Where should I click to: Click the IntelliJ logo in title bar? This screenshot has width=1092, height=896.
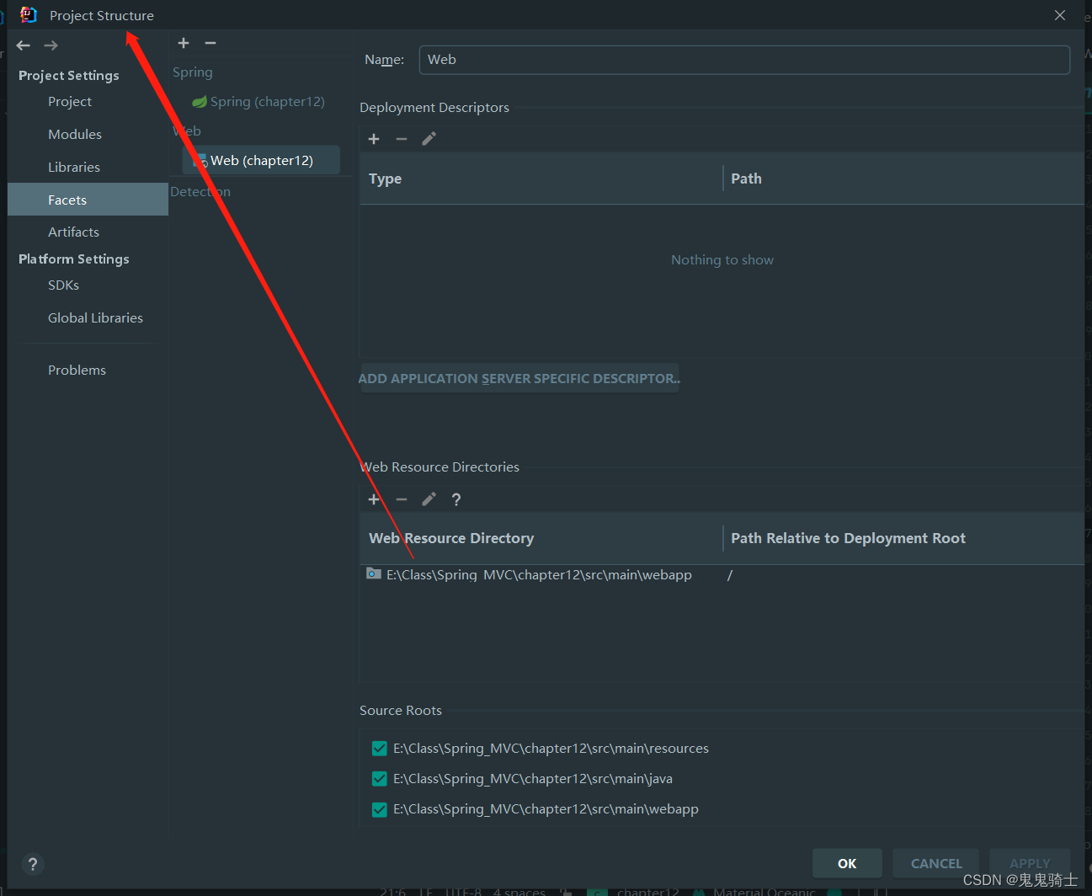coord(29,15)
